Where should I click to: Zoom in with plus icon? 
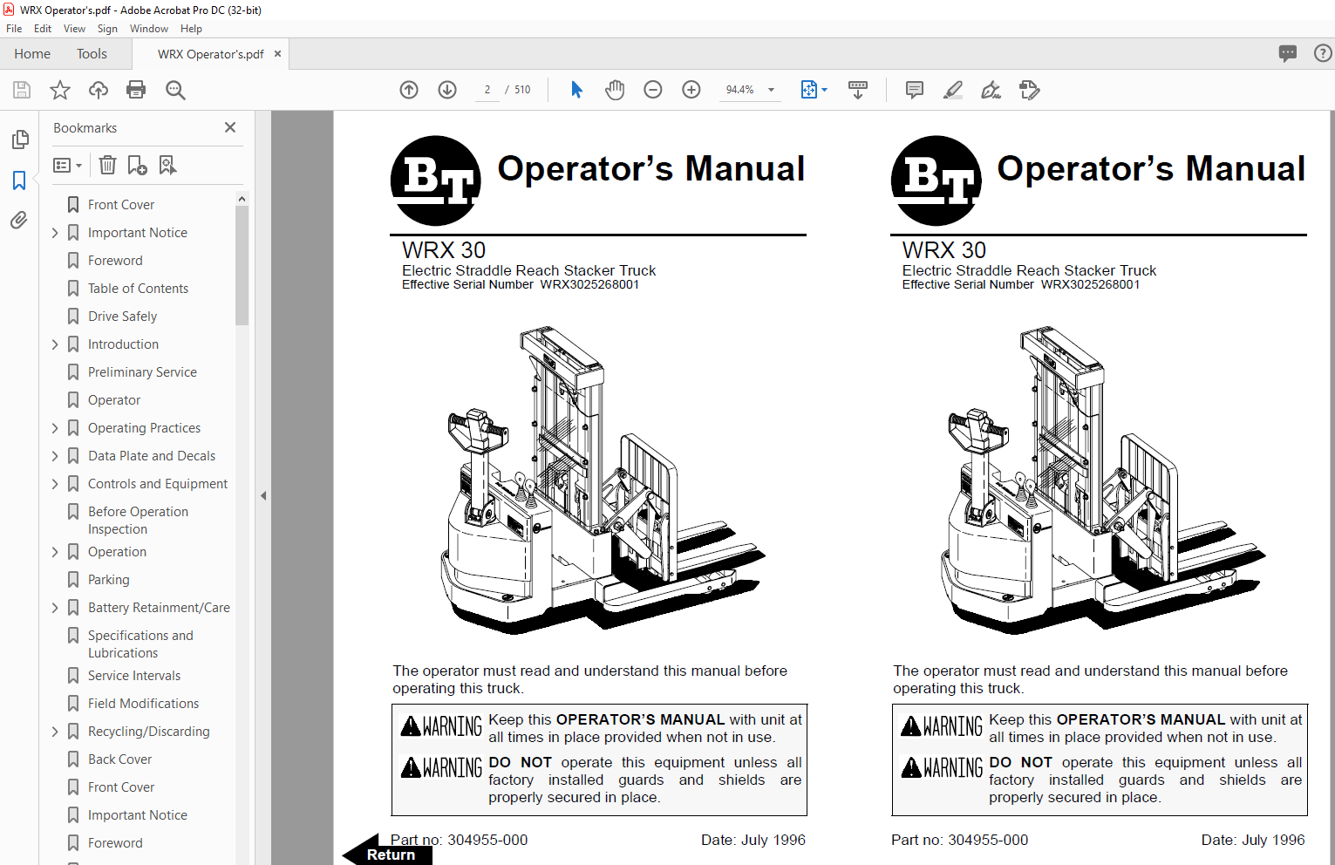(691, 90)
